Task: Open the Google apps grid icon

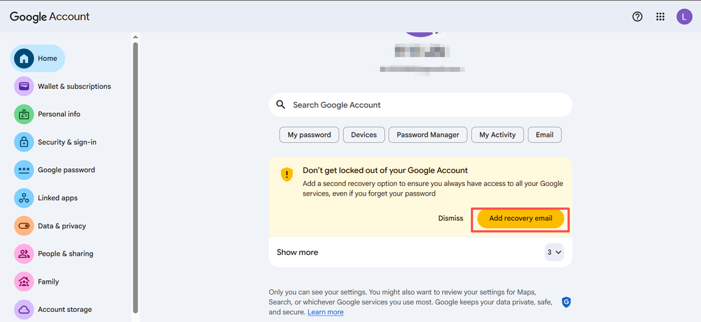Action: (x=661, y=17)
